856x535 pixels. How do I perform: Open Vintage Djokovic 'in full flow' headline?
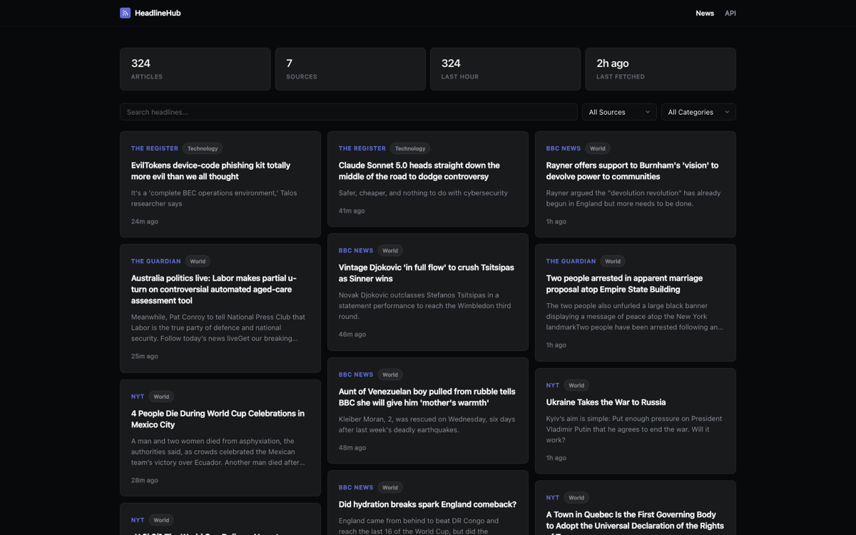(426, 273)
